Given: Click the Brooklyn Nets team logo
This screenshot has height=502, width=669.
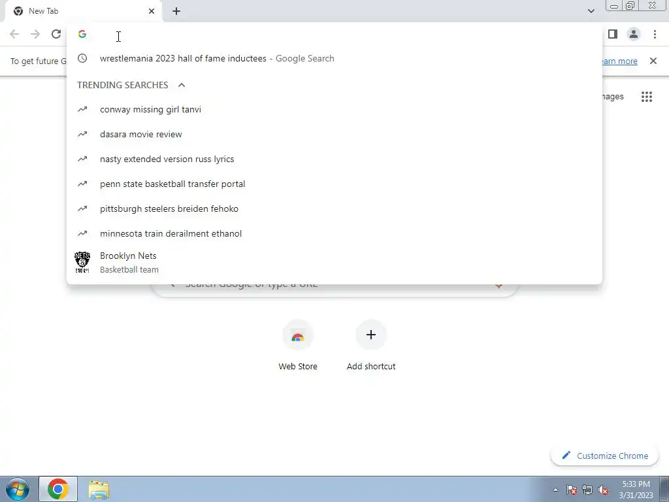Looking at the screenshot, I should pos(82,262).
